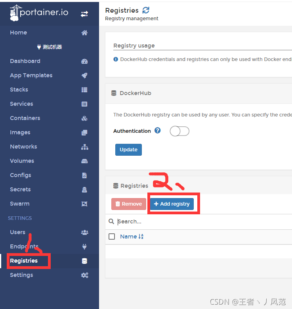This screenshot has height=309, width=292.
Task: Open the Settings menu item
Action: pyautogui.click(x=21, y=275)
